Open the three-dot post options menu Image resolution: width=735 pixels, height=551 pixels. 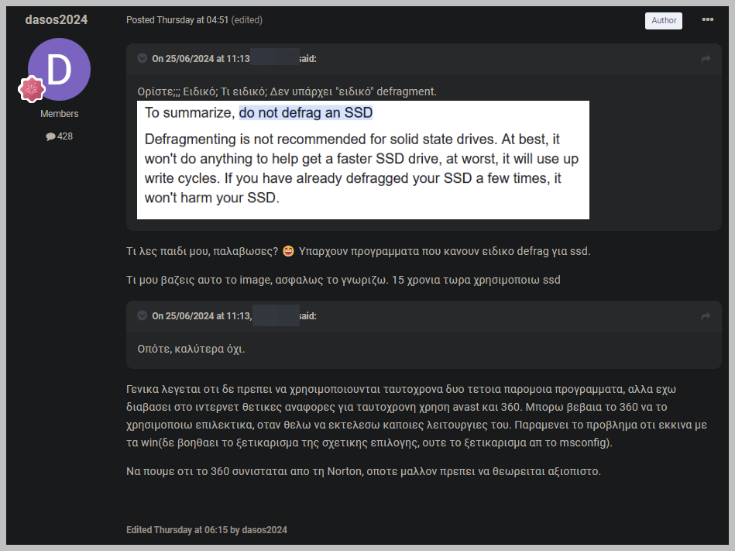coord(707,19)
